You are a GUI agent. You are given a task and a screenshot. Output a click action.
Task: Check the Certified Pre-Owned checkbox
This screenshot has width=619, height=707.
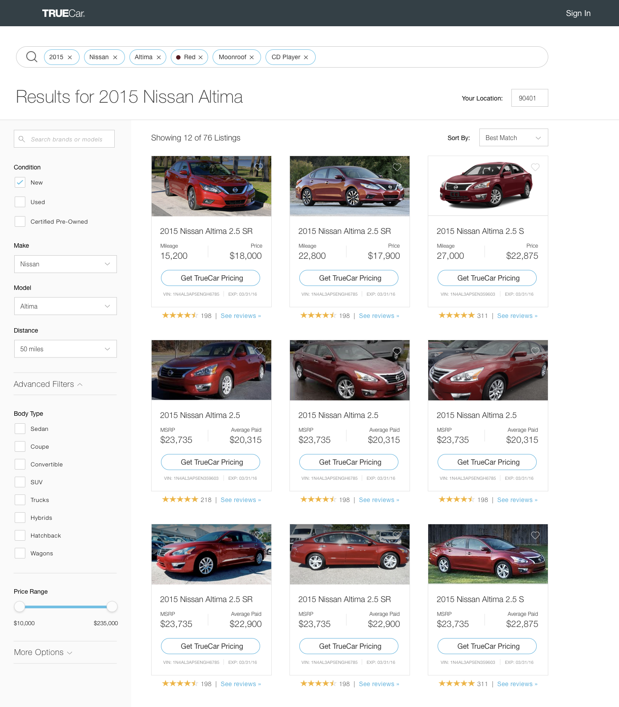coord(20,221)
